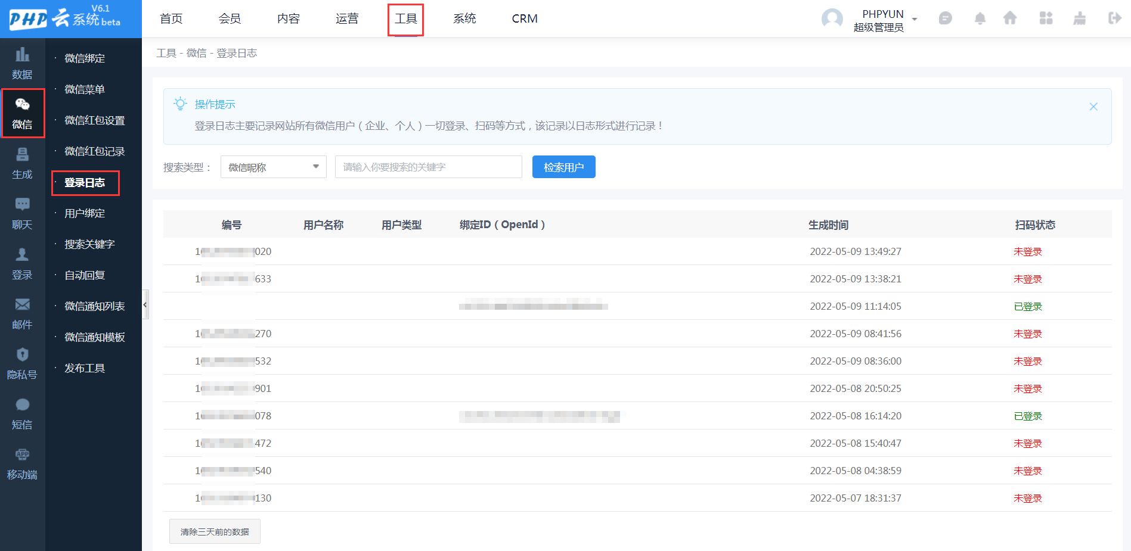
Task: Log out using the exit icon
Action: pyautogui.click(x=1114, y=18)
